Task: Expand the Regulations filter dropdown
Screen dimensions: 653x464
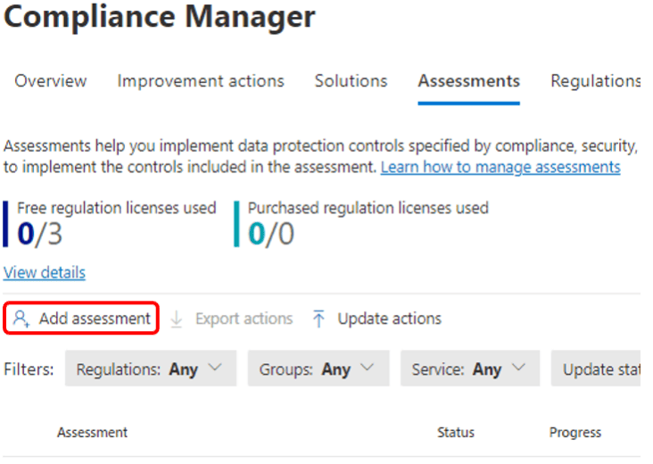Action: [x=151, y=369]
